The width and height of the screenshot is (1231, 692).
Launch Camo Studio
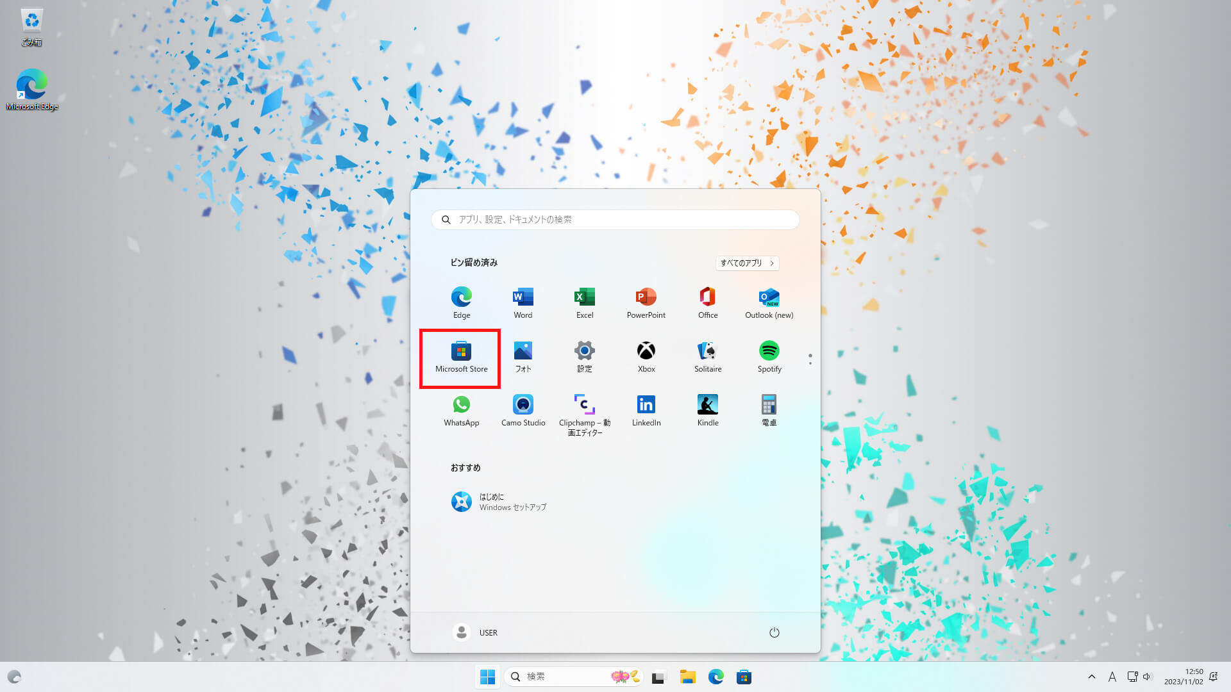(523, 411)
